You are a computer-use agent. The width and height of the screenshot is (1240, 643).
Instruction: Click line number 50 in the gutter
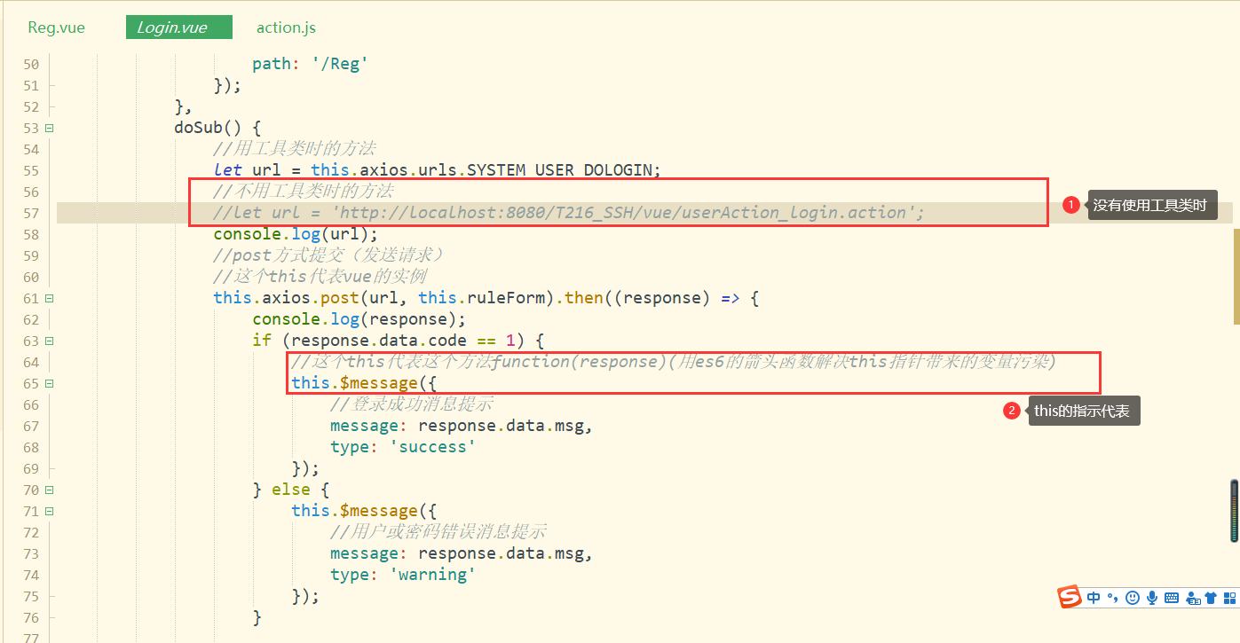click(31, 64)
